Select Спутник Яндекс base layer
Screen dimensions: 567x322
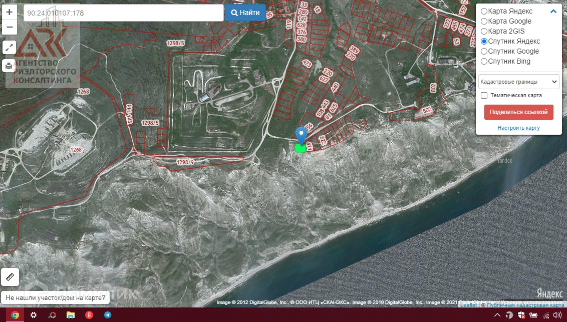click(484, 41)
